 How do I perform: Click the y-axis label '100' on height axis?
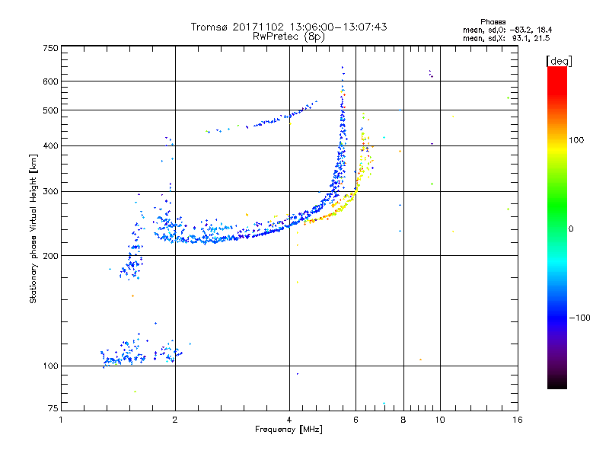point(50,366)
